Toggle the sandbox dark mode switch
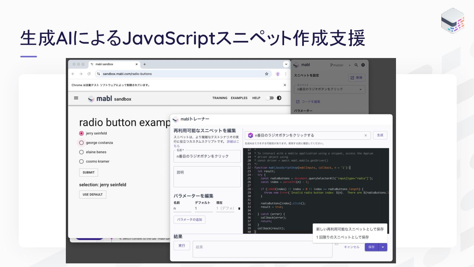474x267 pixels. tap(270, 98)
